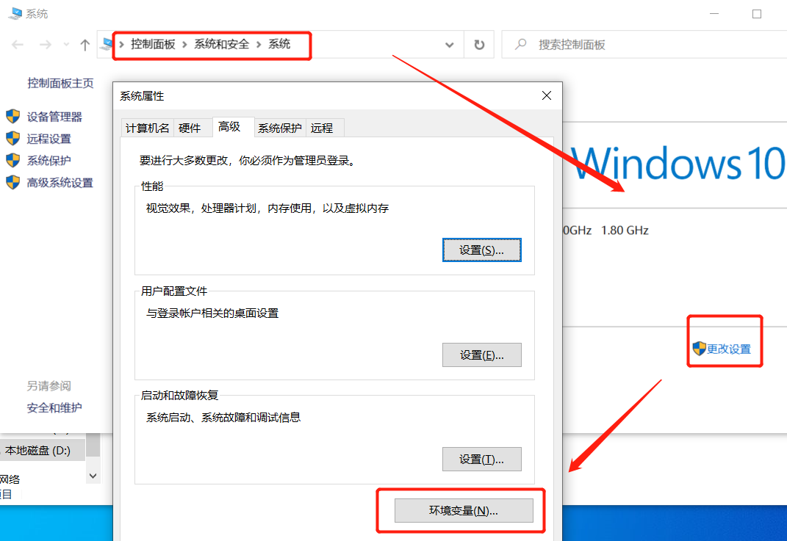Click the computer icon in address bar
Image resolution: width=787 pixels, height=541 pixels.
pyautogui.click(x=106, y=44)
